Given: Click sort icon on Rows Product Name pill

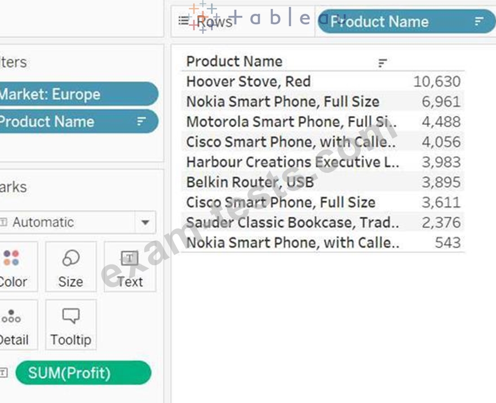Looking at the screenshot, I should coord(479,21).
